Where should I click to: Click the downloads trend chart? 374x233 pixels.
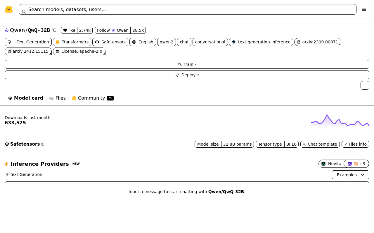point(340,120)
